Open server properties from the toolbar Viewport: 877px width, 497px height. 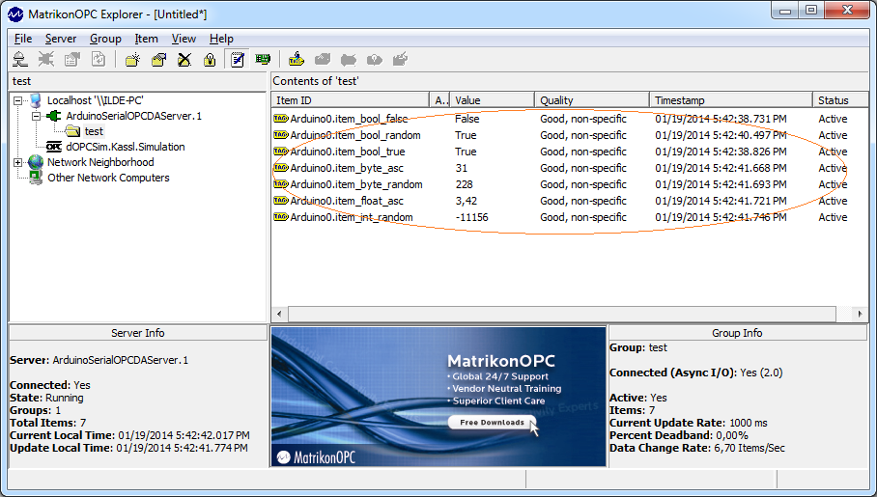click(x=72, y=59)
